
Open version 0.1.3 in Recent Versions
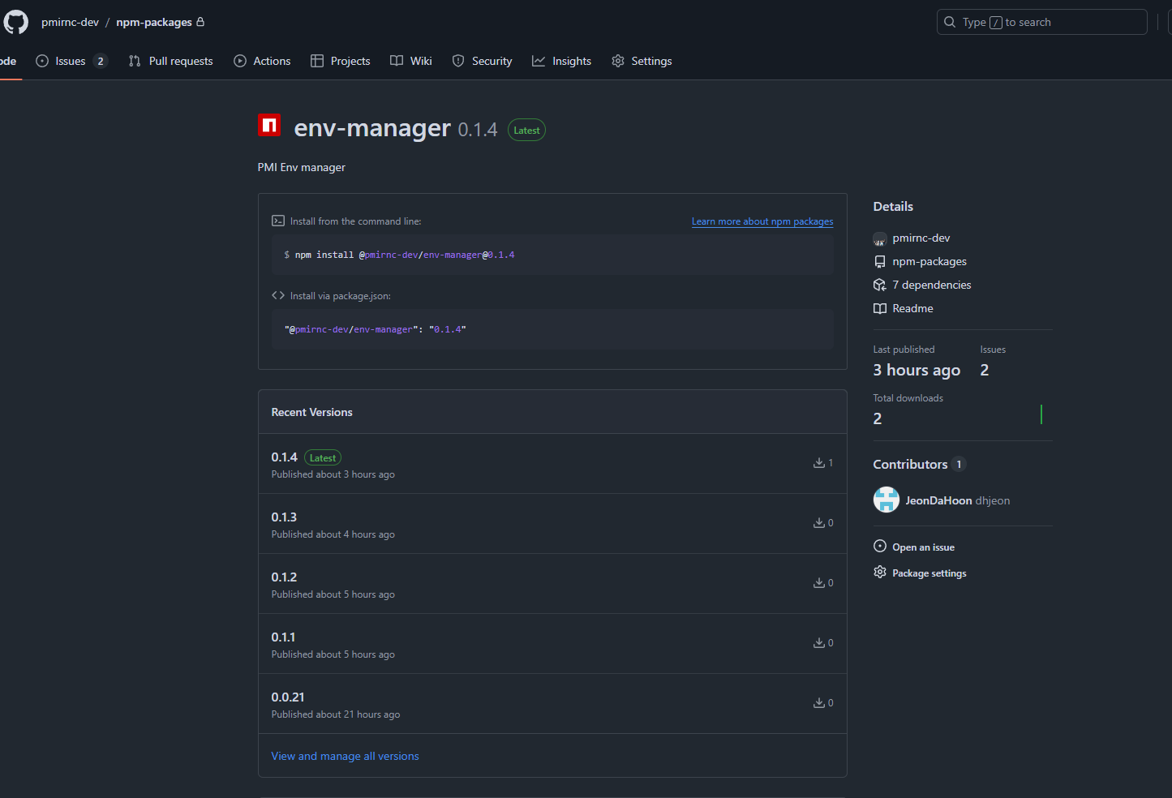tap(284, 517)
